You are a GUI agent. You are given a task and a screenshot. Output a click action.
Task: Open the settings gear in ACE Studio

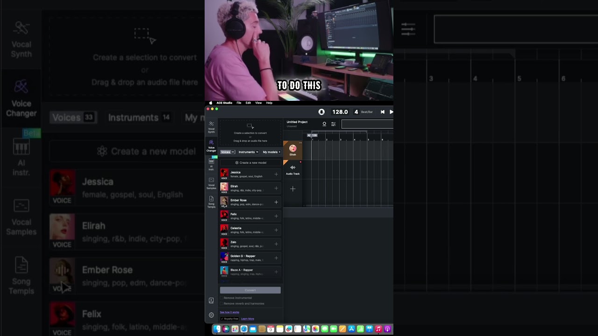[x=211, y=315]
